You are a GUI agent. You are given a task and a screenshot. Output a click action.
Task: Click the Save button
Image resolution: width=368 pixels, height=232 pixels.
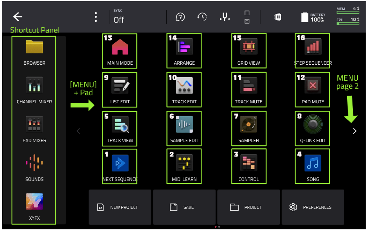(184, 207)
